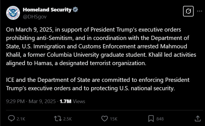205x126 pixels.
Task: Click the 2.5K reposts count
Action: click(x=68, y=119)
